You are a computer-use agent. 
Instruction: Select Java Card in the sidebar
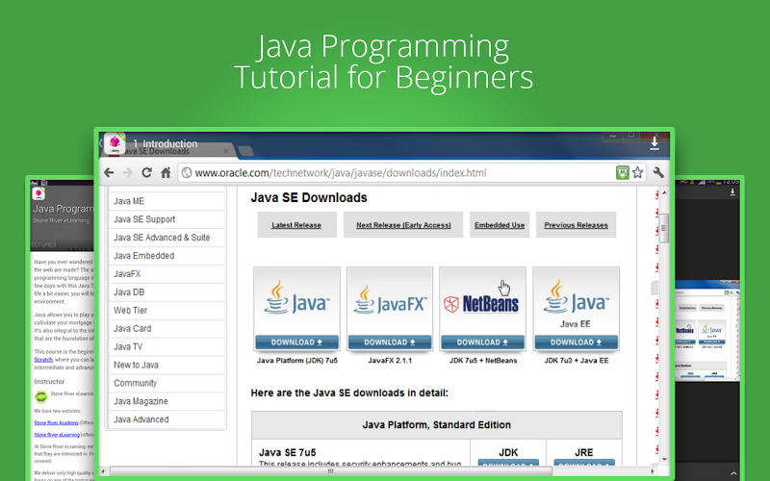(167, 328)
